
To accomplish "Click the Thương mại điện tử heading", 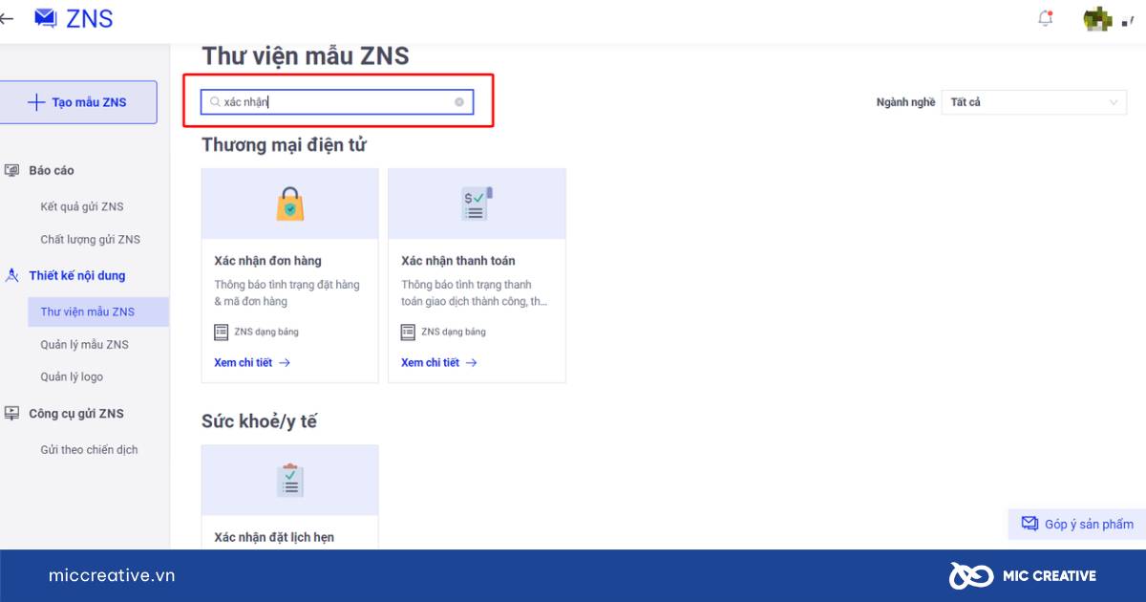I will point(284,144).
